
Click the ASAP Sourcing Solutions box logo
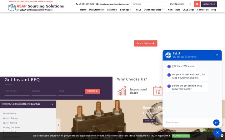[x=12, y=7]
